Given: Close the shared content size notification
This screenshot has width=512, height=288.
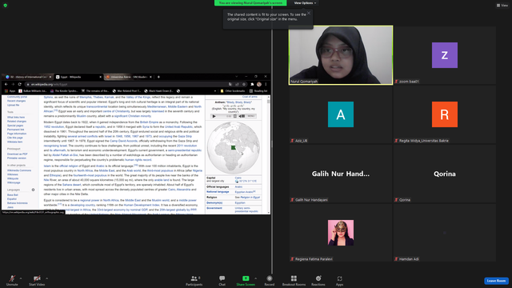Looking at the screenshot, I should point(309,13).
